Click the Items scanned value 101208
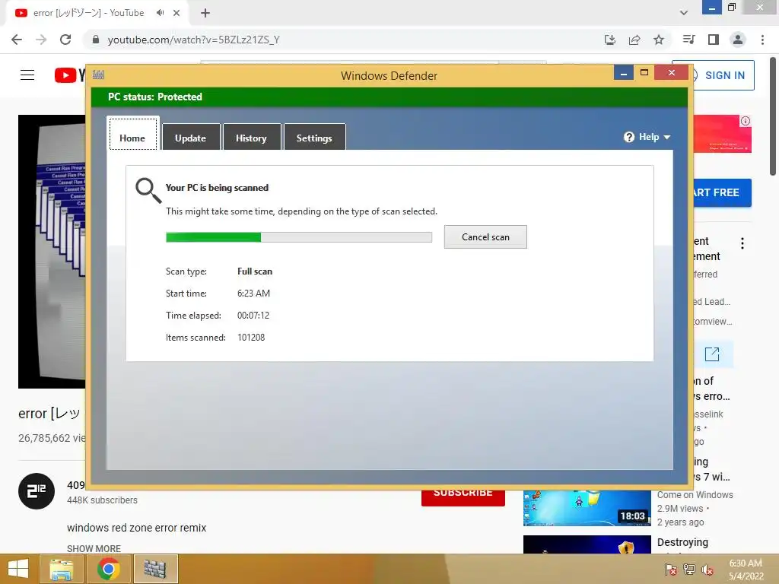779x584 pixels. (251, 338)
